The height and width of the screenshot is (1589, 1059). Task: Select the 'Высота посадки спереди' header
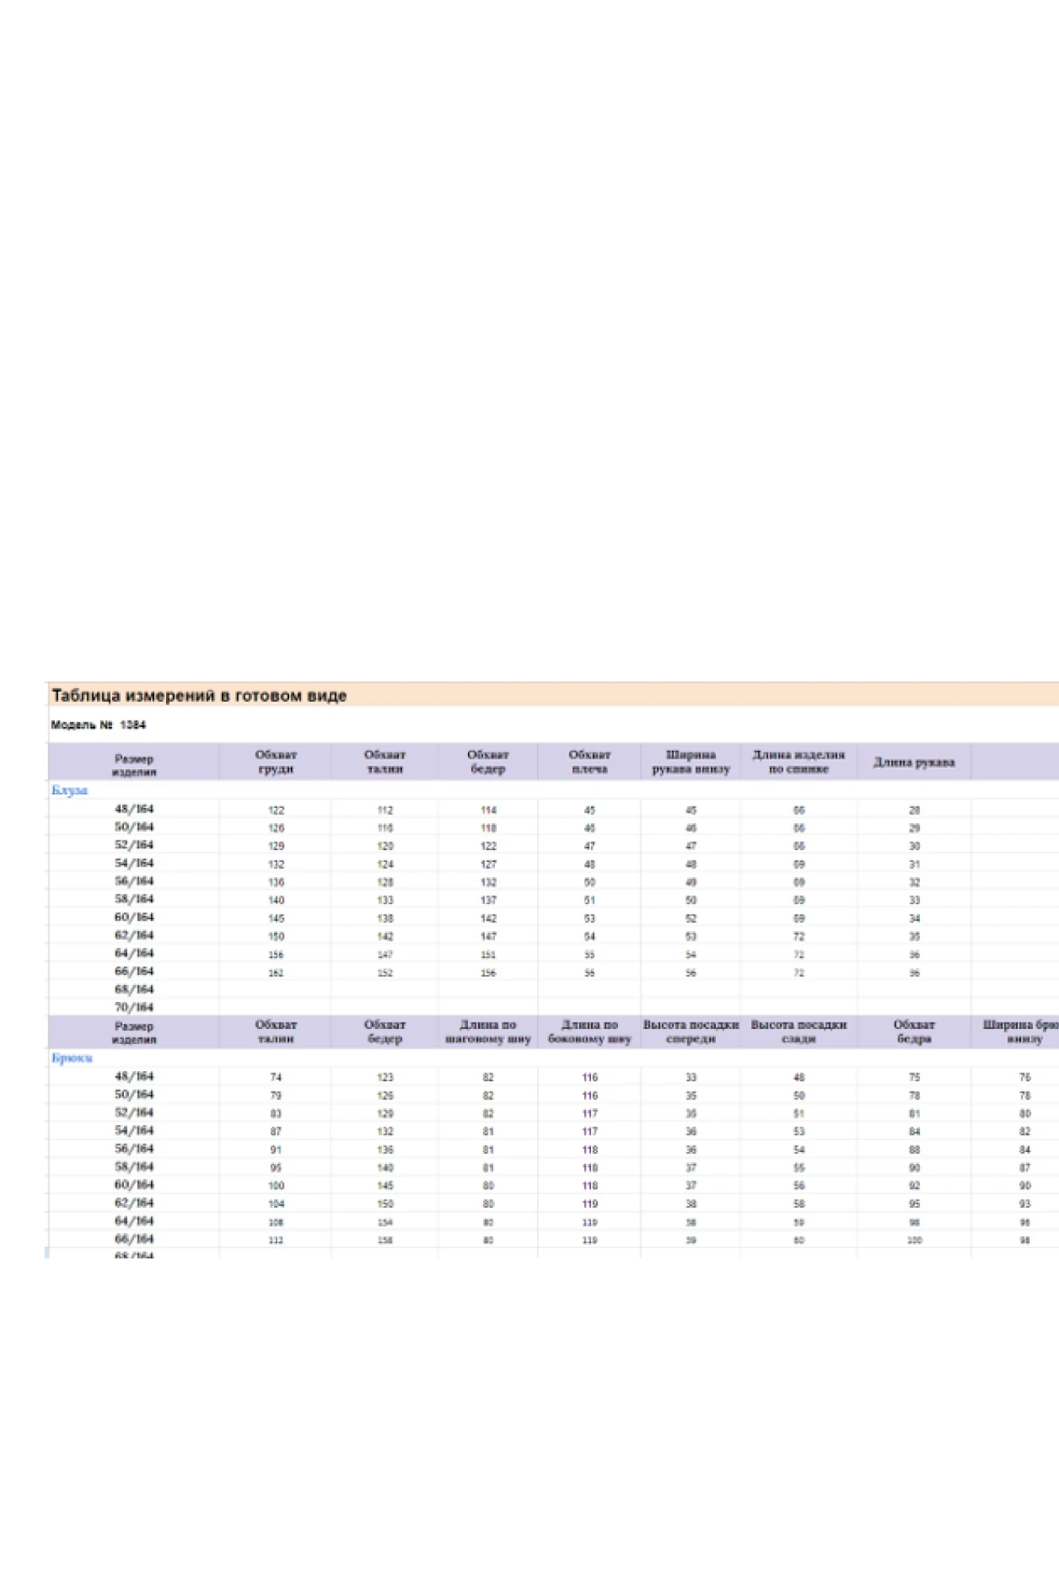coord(690,1031)
